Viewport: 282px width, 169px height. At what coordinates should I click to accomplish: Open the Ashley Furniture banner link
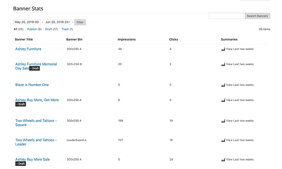(28, 49)
